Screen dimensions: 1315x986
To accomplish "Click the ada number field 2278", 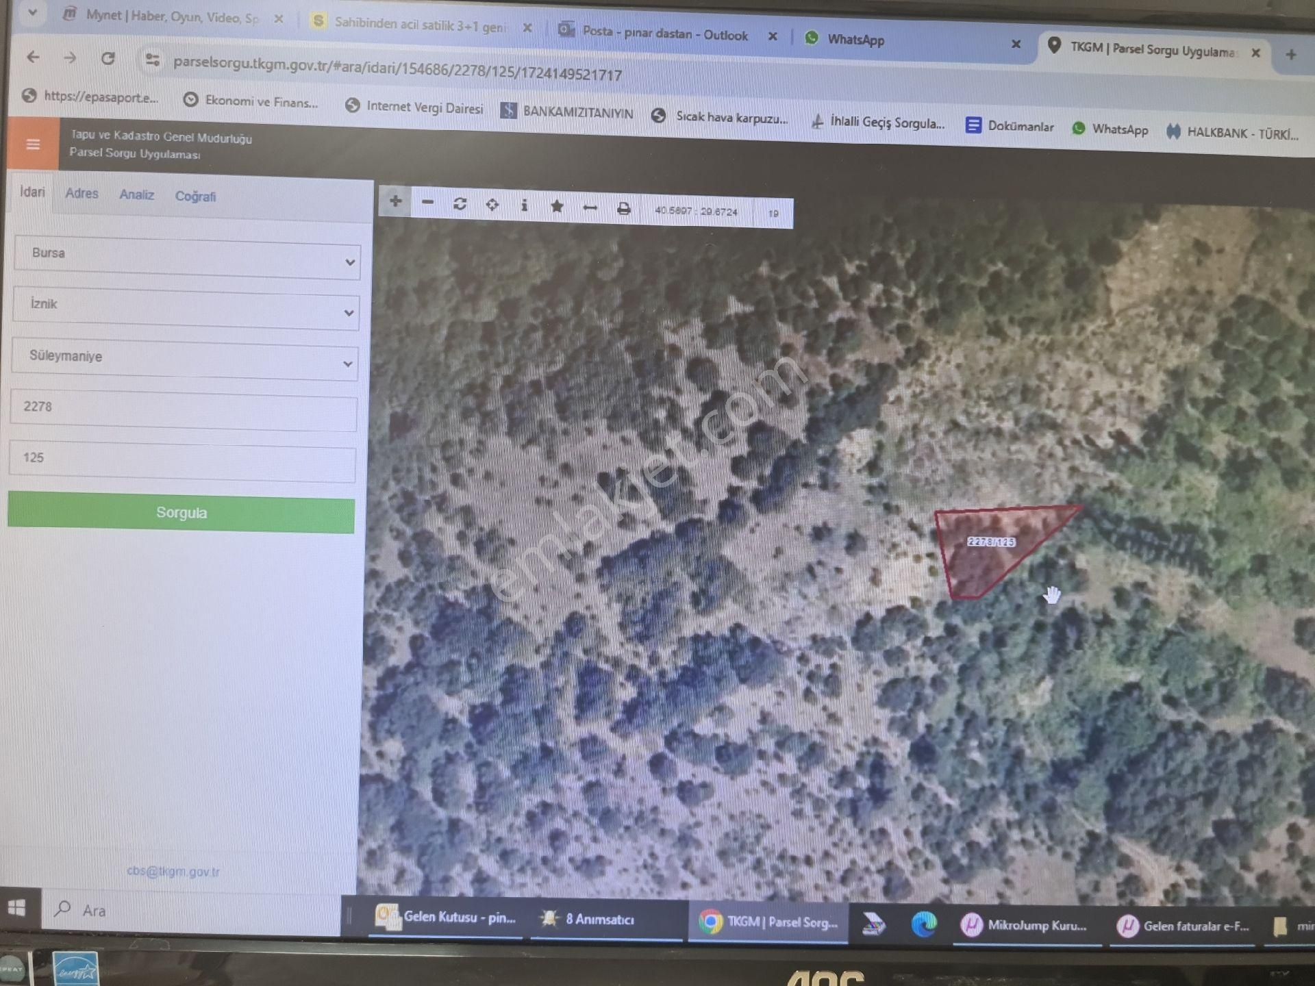I will (184, 411).
